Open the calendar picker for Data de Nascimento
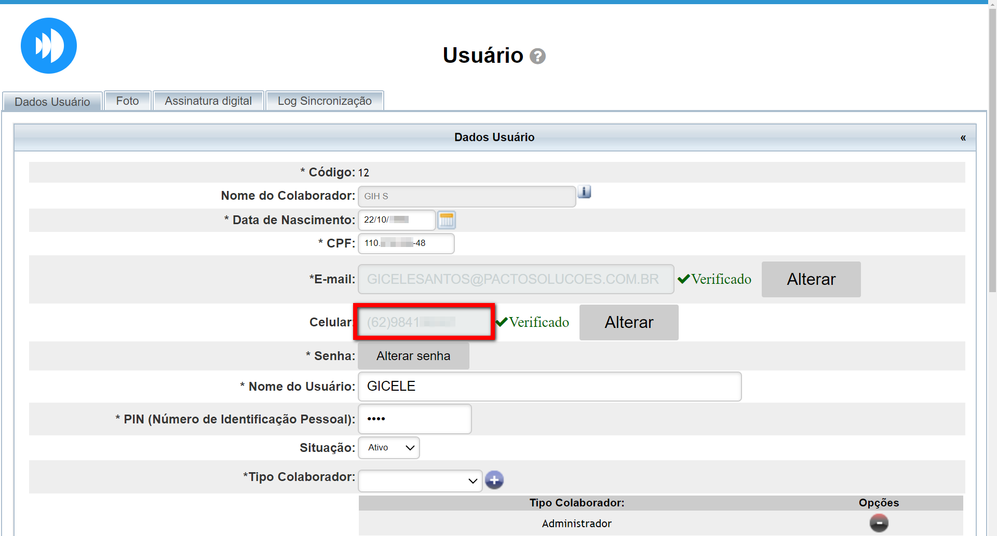Image resolution: width=997 pixels, height=536 pixels. point(446,220)
